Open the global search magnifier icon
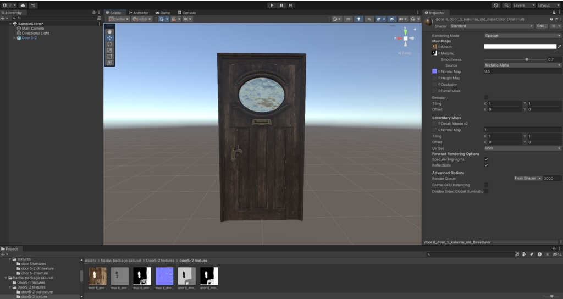The image size is (563, 299). coord(506,5)
